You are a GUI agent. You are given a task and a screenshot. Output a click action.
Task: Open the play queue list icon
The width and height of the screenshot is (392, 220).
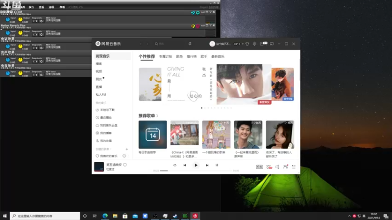294,167
